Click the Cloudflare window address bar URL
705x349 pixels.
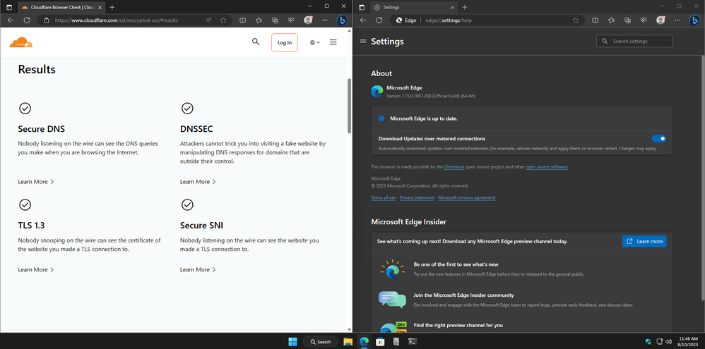(x=117, y=20)
